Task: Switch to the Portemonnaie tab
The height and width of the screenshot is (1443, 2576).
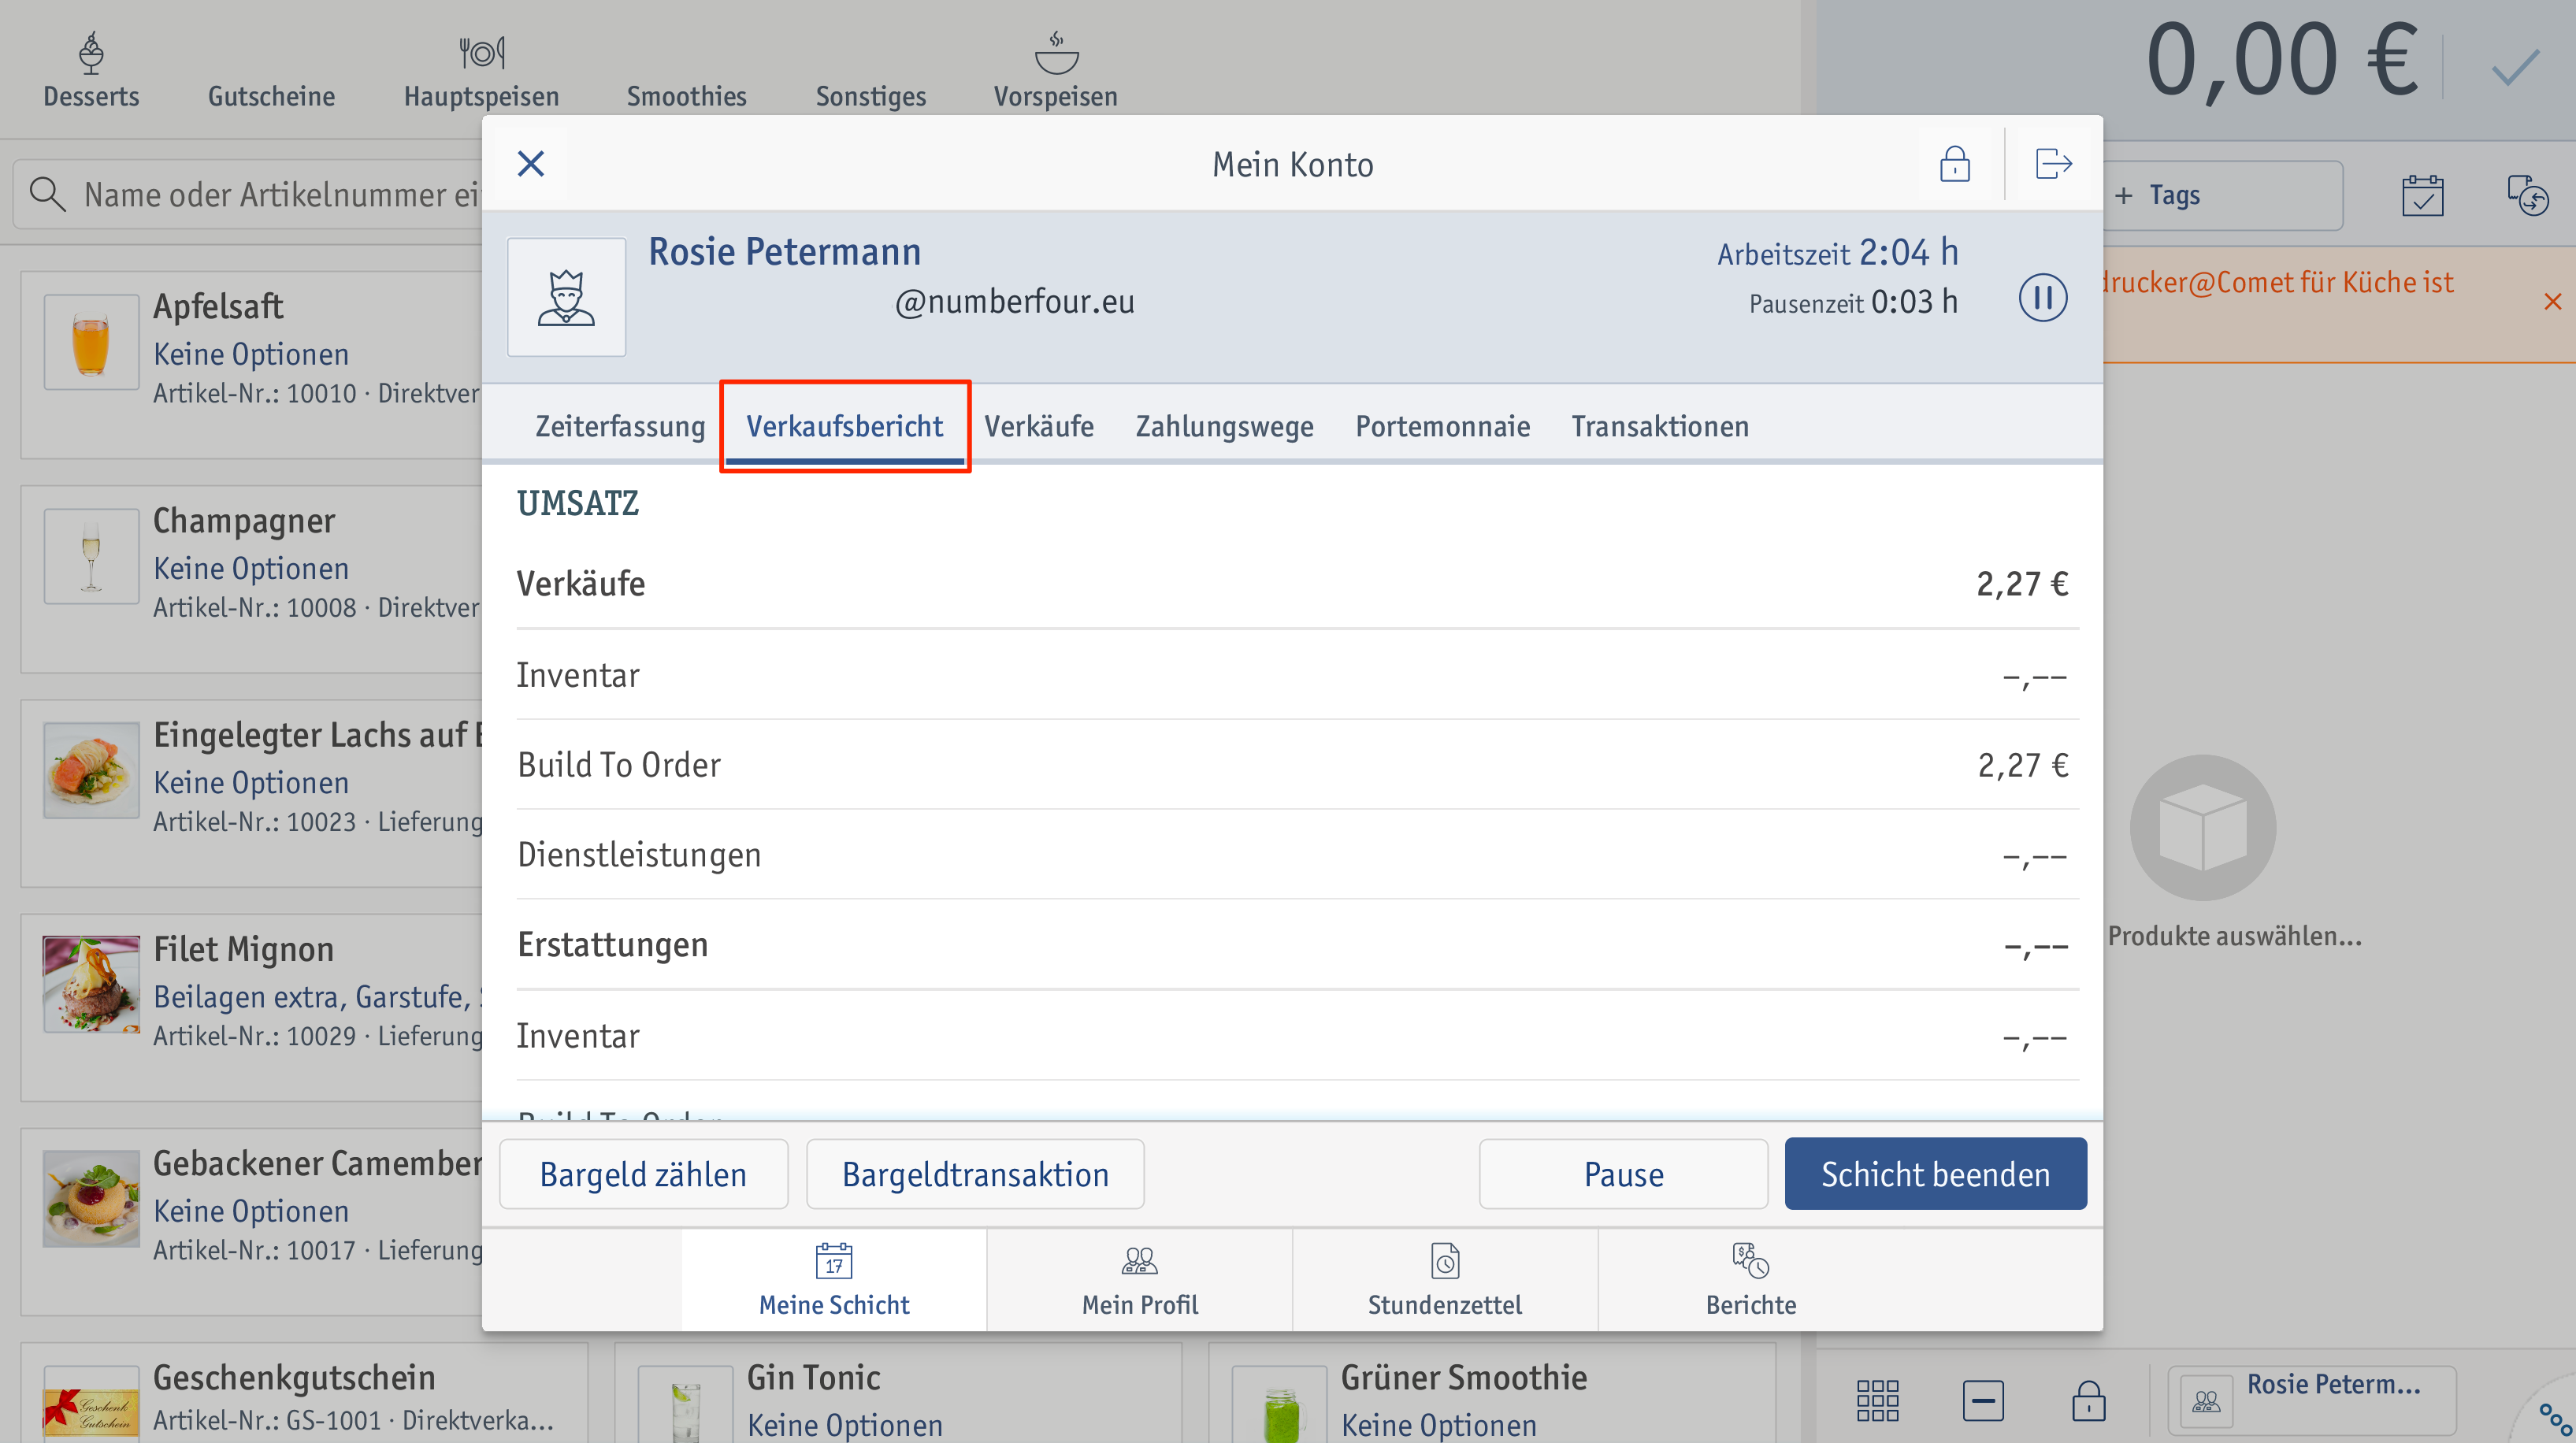Action: (x=1442, y=426)
